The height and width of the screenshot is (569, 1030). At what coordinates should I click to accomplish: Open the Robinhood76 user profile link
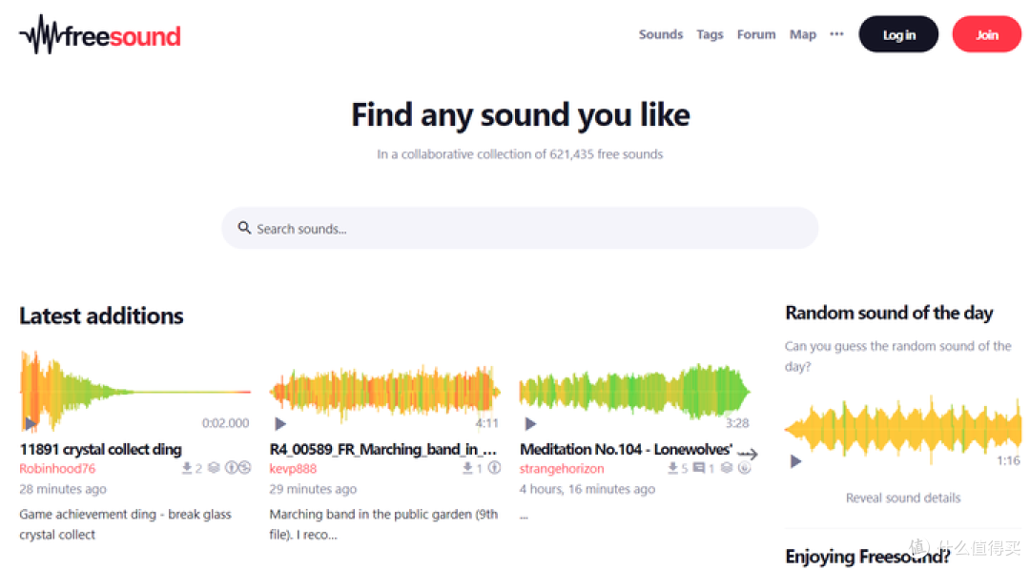click(x=57, y=469)
